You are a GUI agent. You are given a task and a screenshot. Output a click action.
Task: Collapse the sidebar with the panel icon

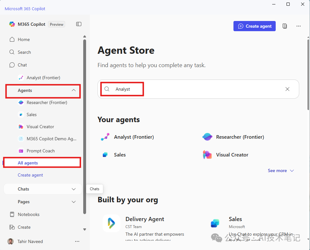pos(79,24)
